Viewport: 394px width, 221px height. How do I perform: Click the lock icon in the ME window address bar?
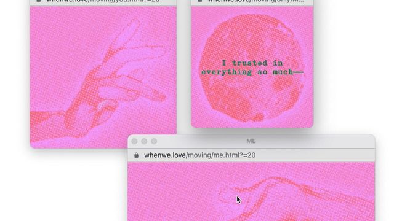136,155
